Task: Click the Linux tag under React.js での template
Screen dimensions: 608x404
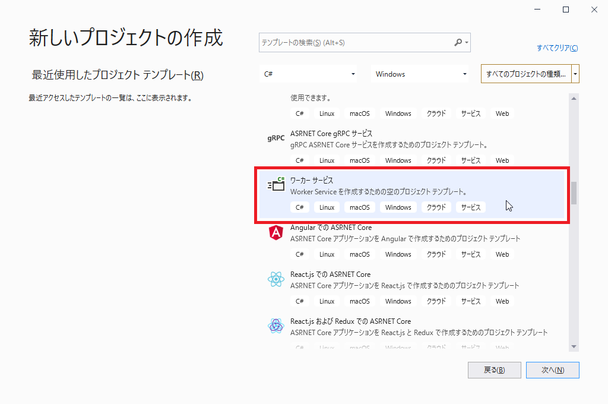Action: pos(327,301)
